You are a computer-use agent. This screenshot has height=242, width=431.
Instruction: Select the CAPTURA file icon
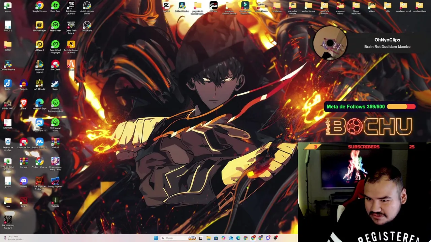pyautogui.click(x=8, y=124)
